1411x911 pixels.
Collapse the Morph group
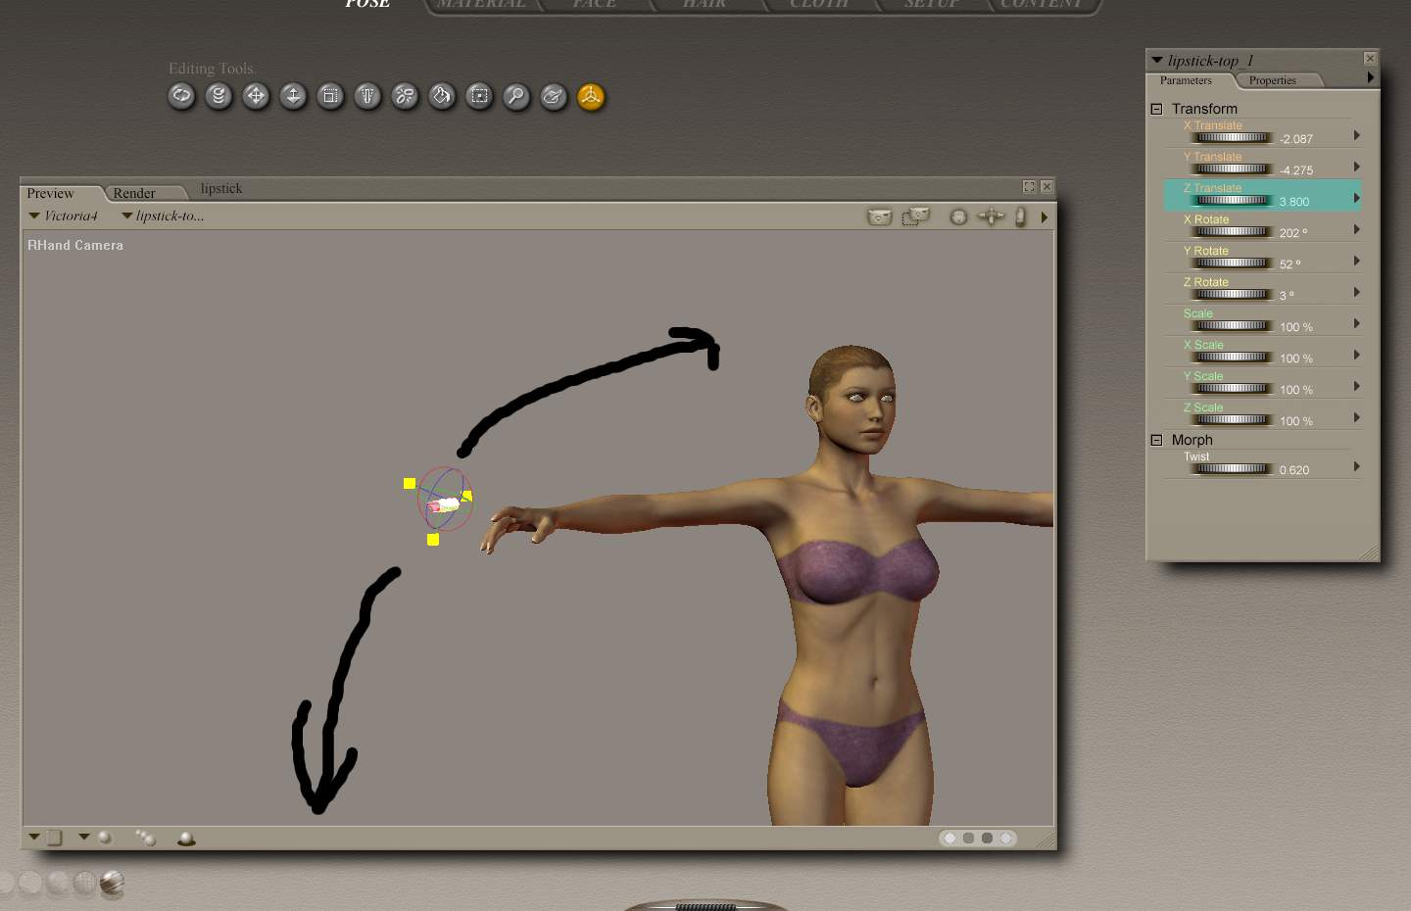[x=1156, y=440]
